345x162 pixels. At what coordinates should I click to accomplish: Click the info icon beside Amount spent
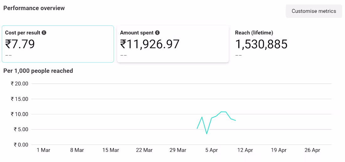[x=157, y=33]
